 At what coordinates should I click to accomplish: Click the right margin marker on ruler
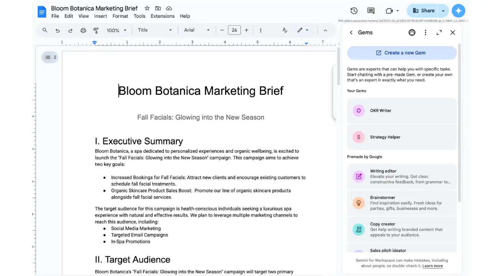(x=306, y=44)
